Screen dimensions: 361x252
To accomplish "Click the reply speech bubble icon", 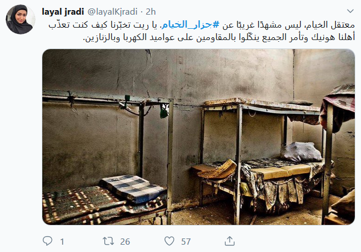I will coord(47,241).
